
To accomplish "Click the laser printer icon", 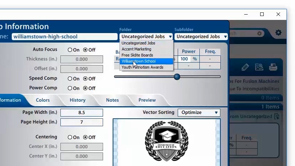I will pyautogui.click(x=273, y=67).
